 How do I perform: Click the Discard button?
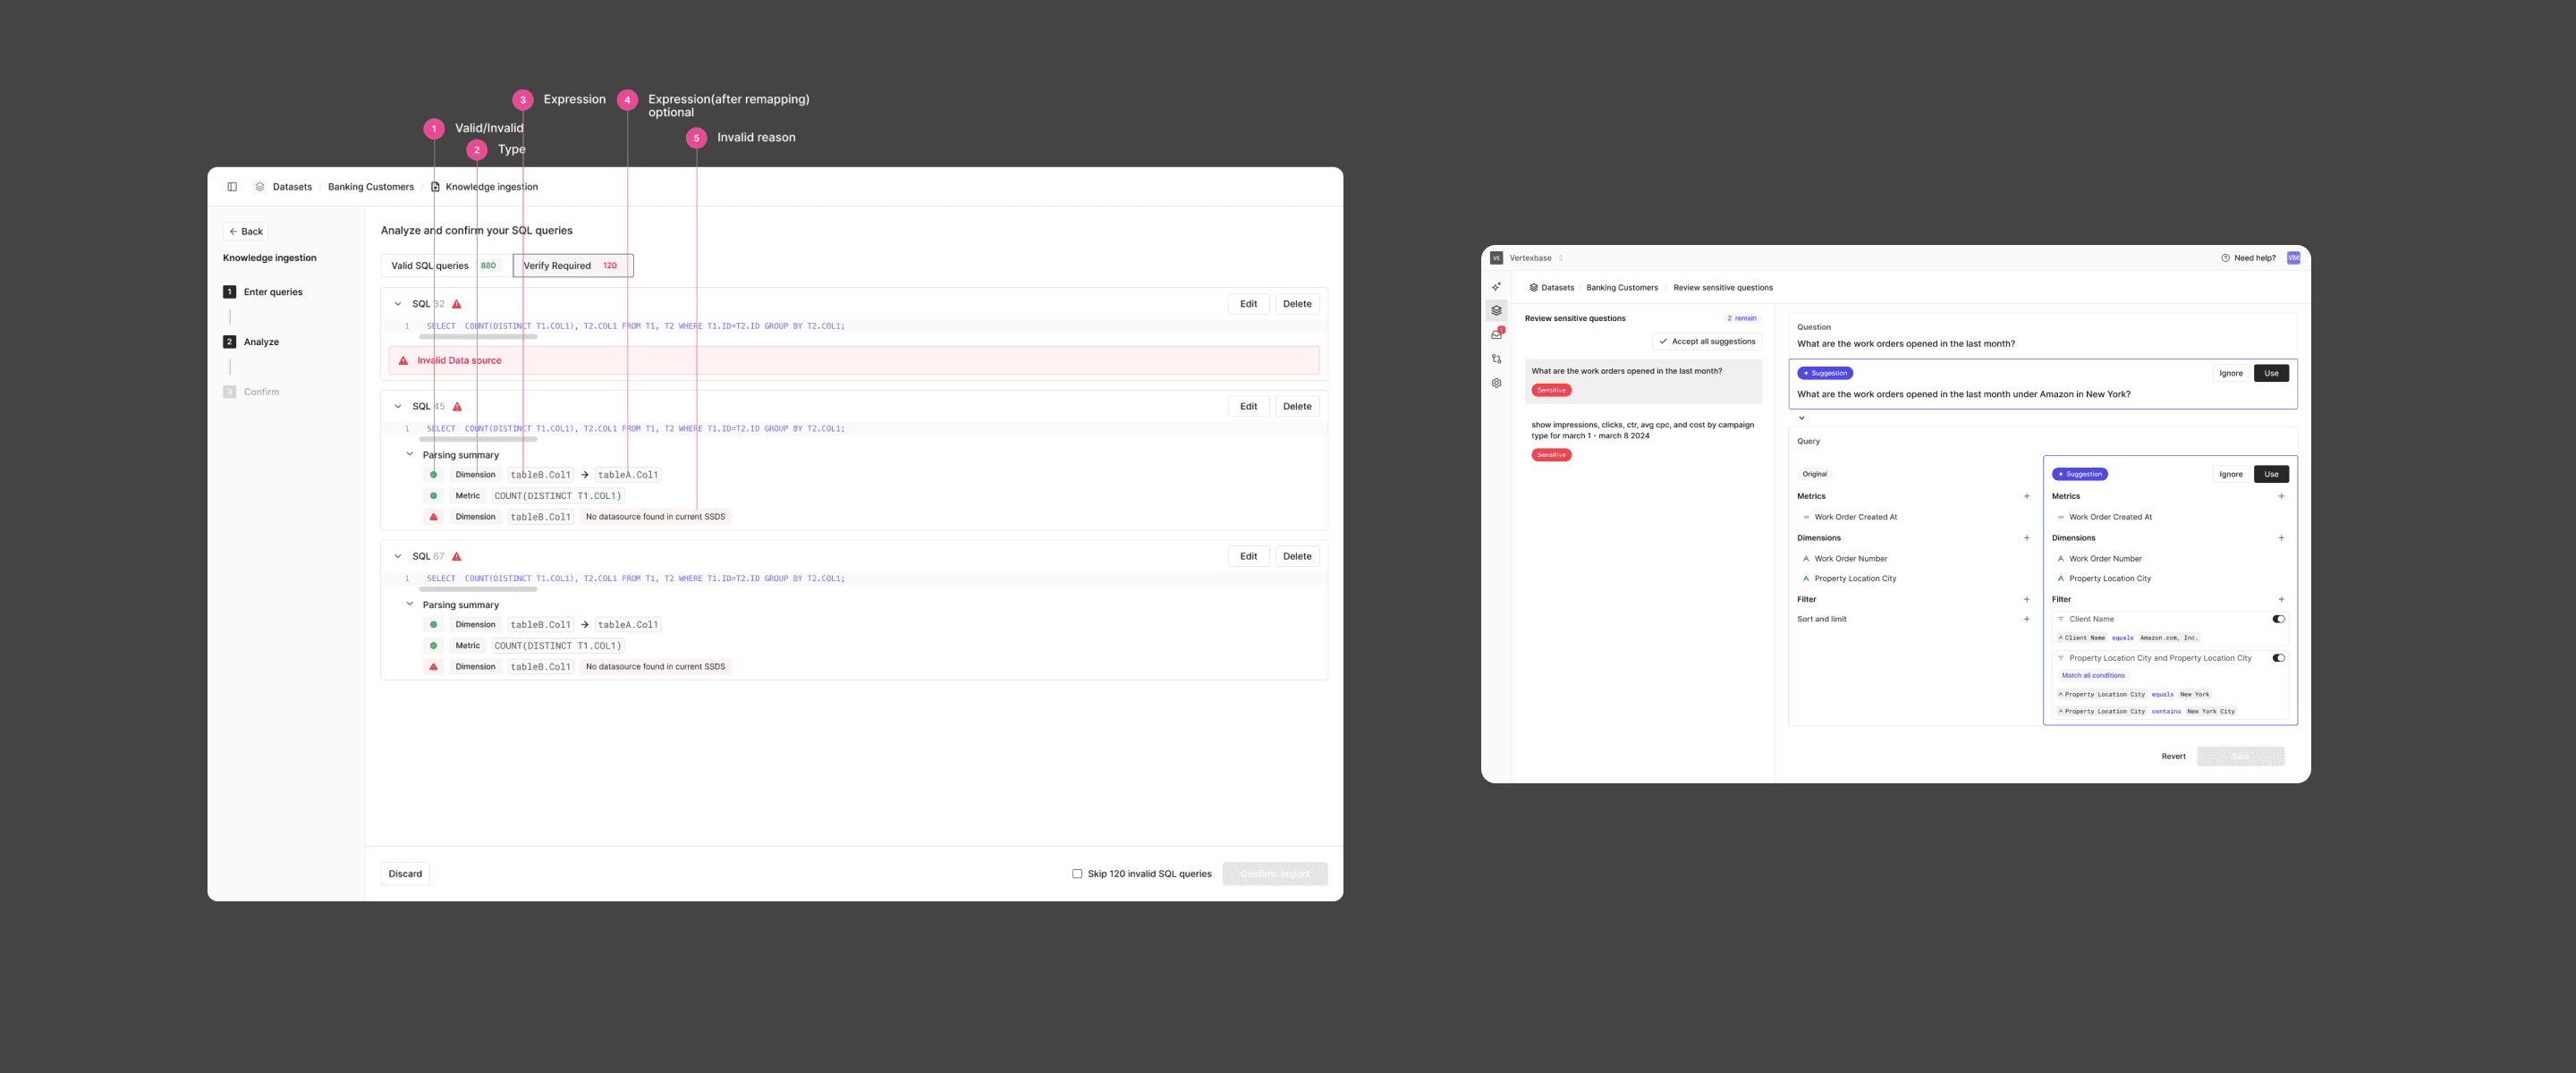[405, 874]
